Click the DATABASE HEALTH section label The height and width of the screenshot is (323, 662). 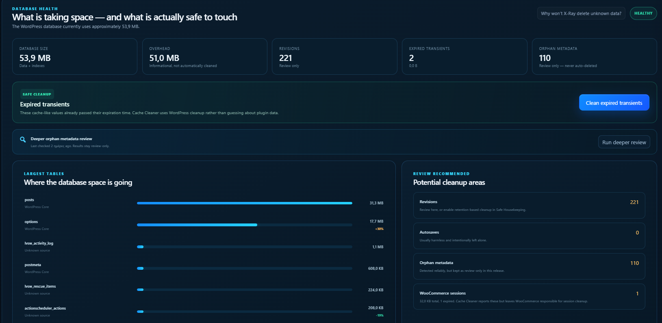click(35, 9)
